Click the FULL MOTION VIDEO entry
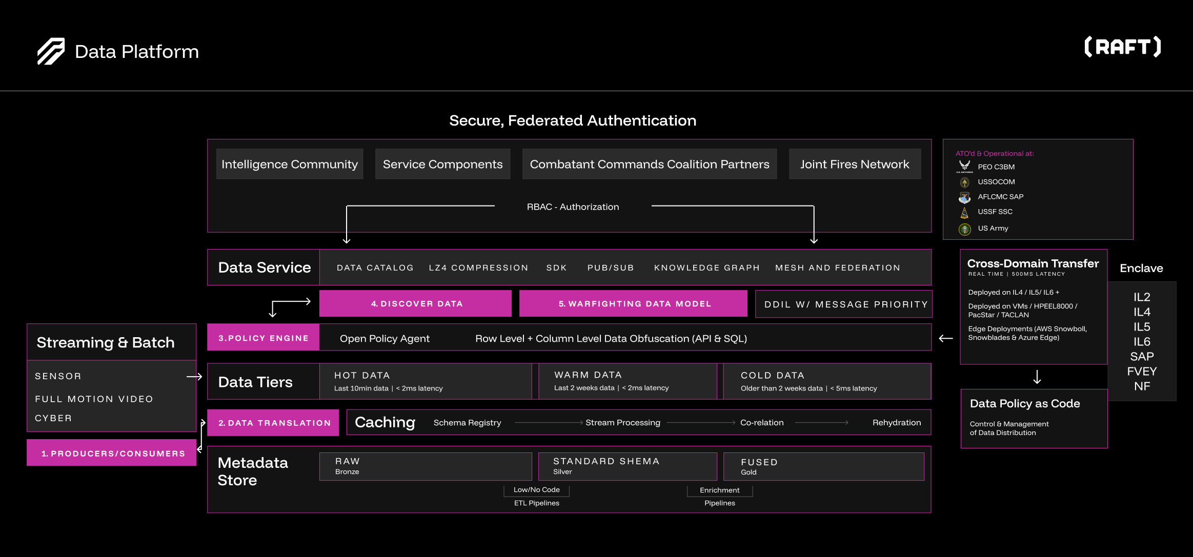1193x557 pixels. (94, 399)
